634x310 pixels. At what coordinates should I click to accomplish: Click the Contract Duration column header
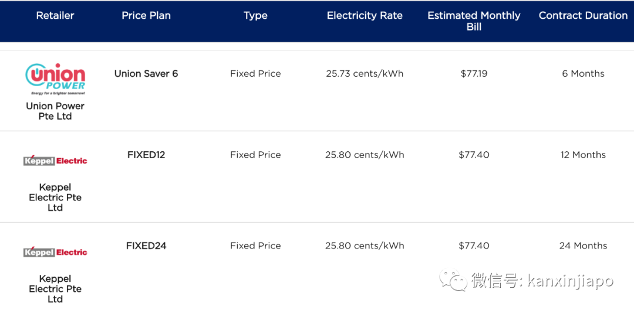click(583, 16)
